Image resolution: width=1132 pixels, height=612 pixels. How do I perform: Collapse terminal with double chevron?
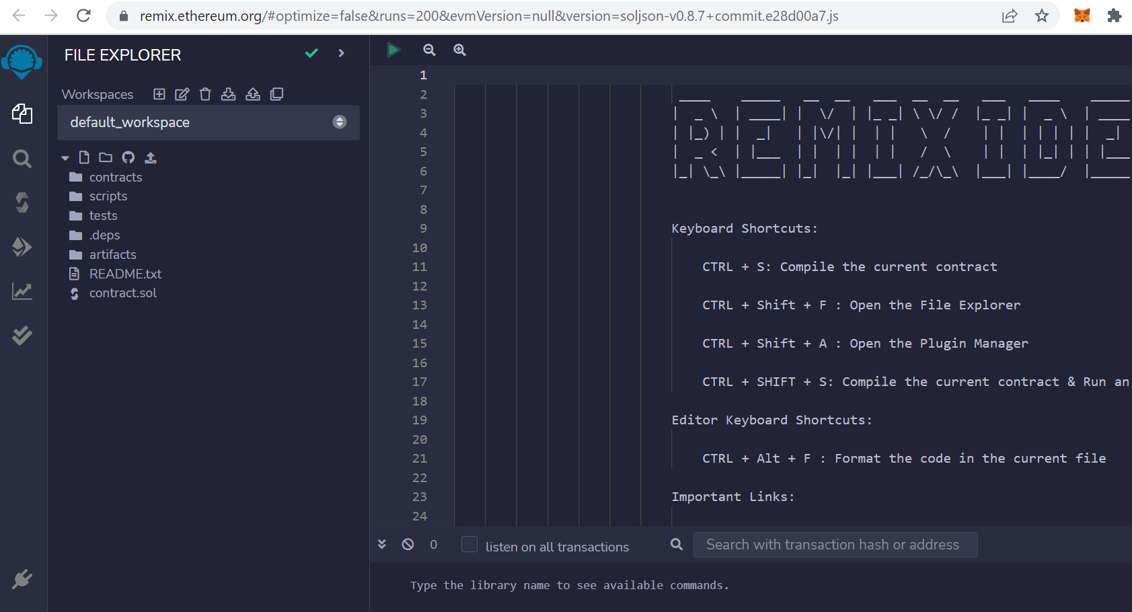pyautogui.click(x=382, y=544)
